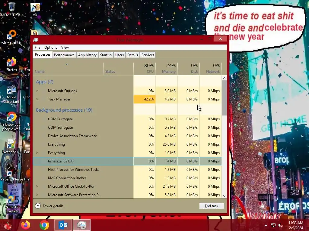The width and height of the screenshot is (309, 231).
Task: Open the File menu
Action: coord(37,47)
